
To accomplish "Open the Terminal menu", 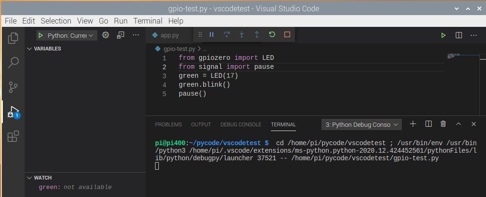I will click(x=148, y=21).
